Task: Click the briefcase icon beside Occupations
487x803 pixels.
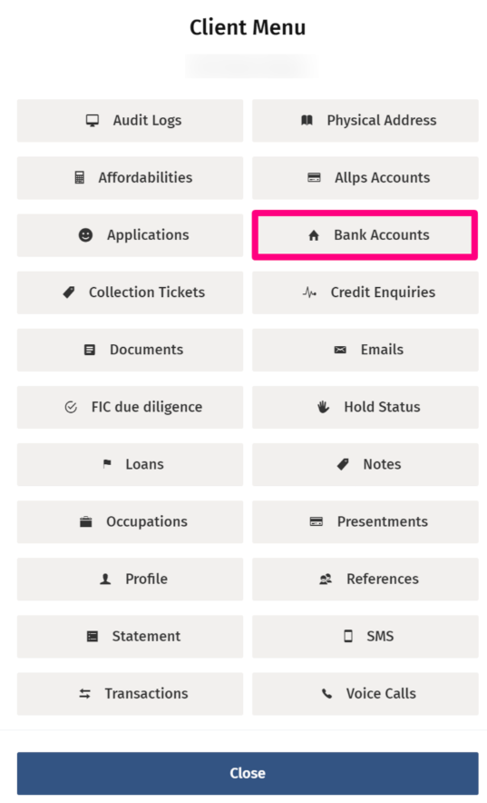Action: (x=86, y=521)
